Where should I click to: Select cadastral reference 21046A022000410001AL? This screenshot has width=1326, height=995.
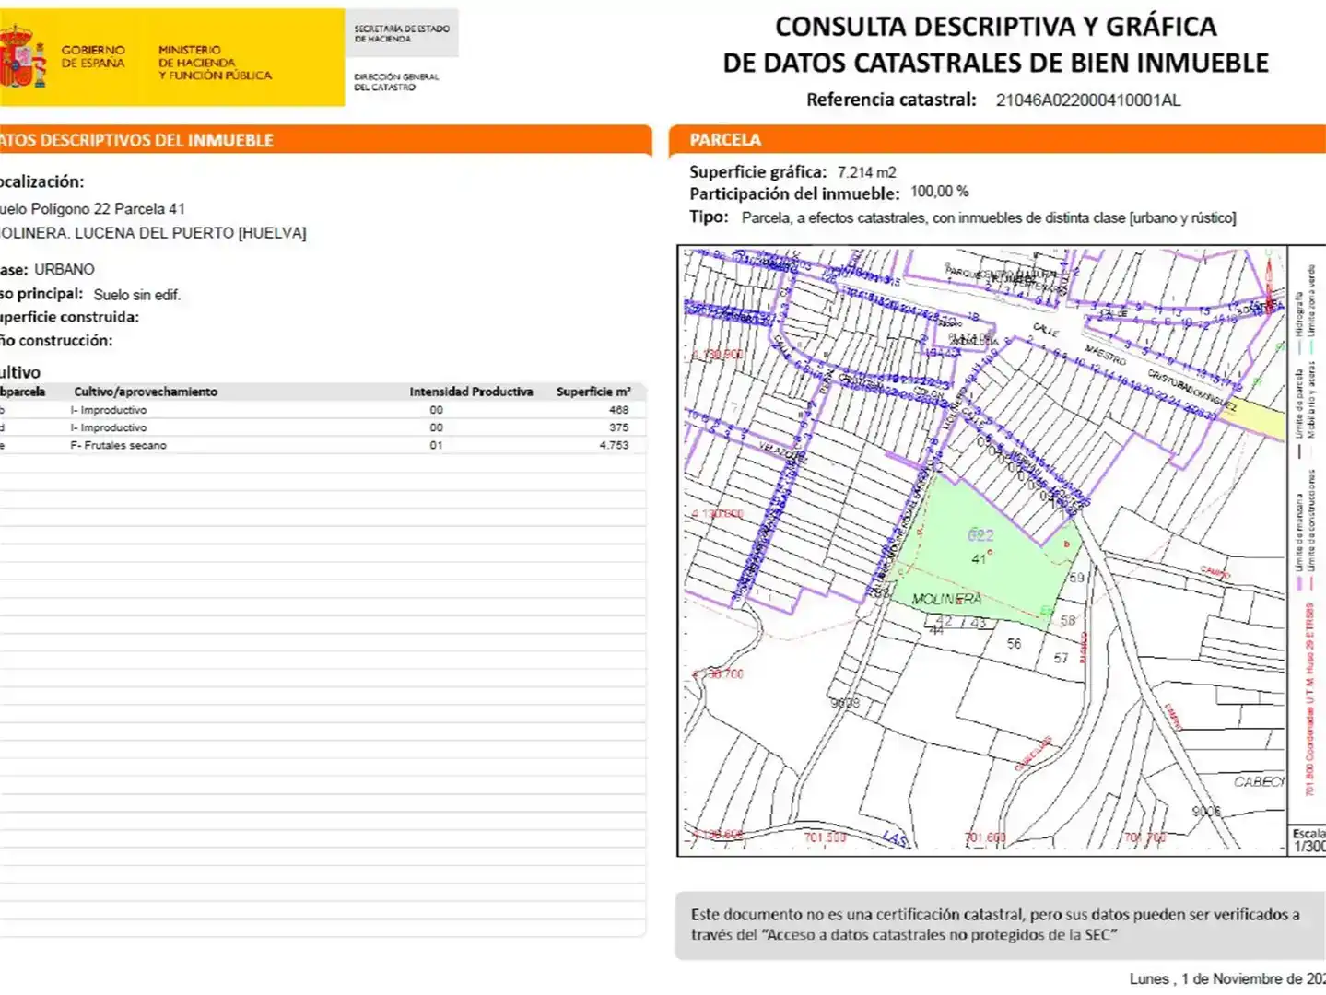1087,100
